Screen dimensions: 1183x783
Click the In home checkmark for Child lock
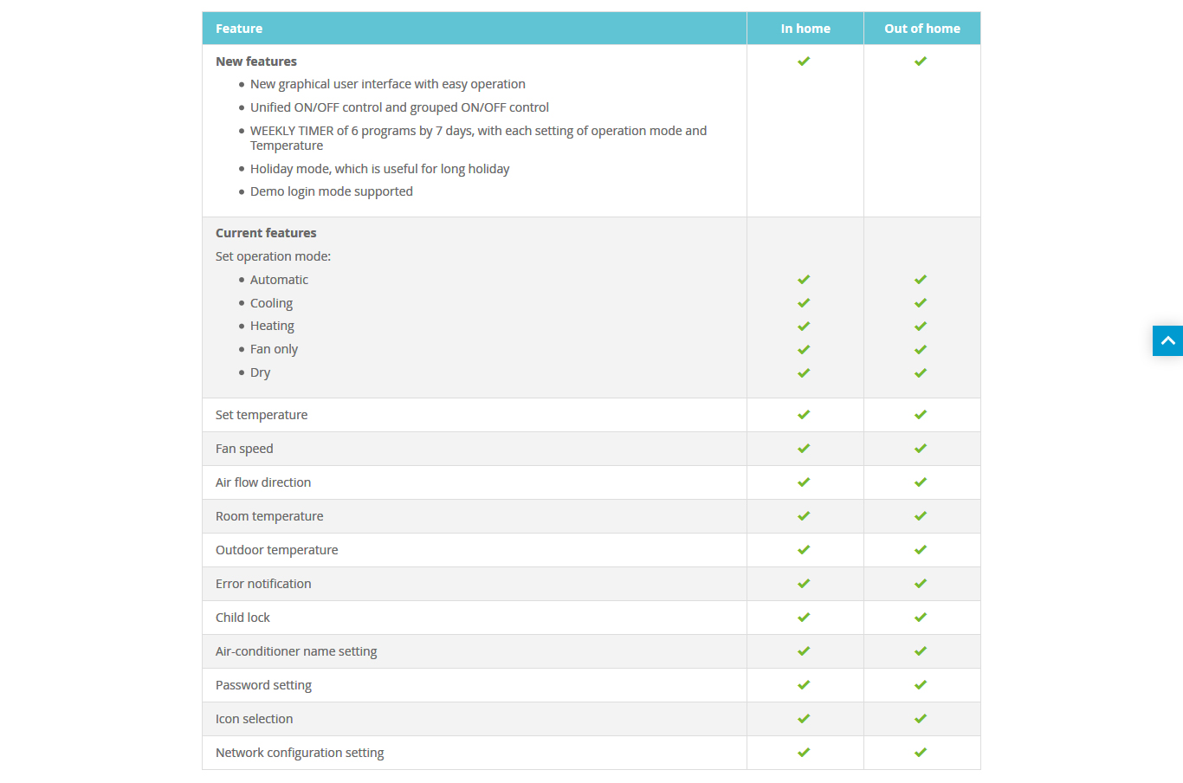click(x=804, y=618)
